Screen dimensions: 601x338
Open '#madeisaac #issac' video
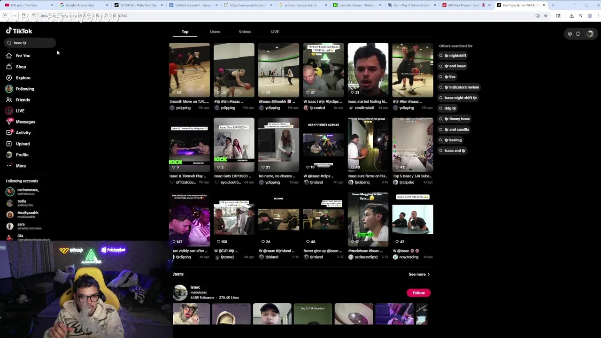tap(368, 219)
